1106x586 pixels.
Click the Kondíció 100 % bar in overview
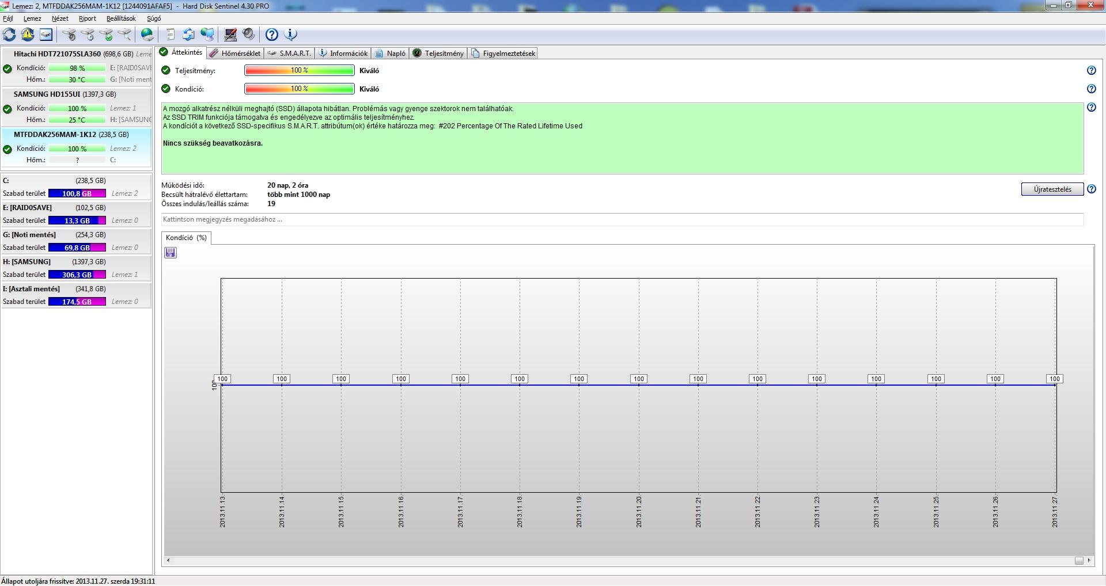(300, 89)
